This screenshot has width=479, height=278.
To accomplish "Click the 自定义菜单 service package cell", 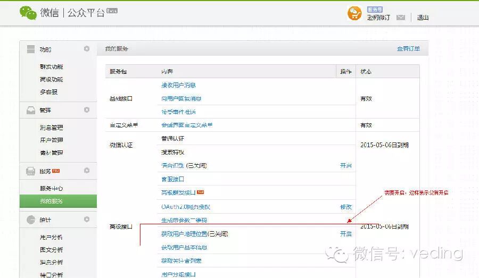I will [123, 125].
